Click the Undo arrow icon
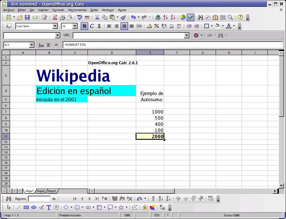The width and height of the screenshot is (286, 219). [133, 17]
